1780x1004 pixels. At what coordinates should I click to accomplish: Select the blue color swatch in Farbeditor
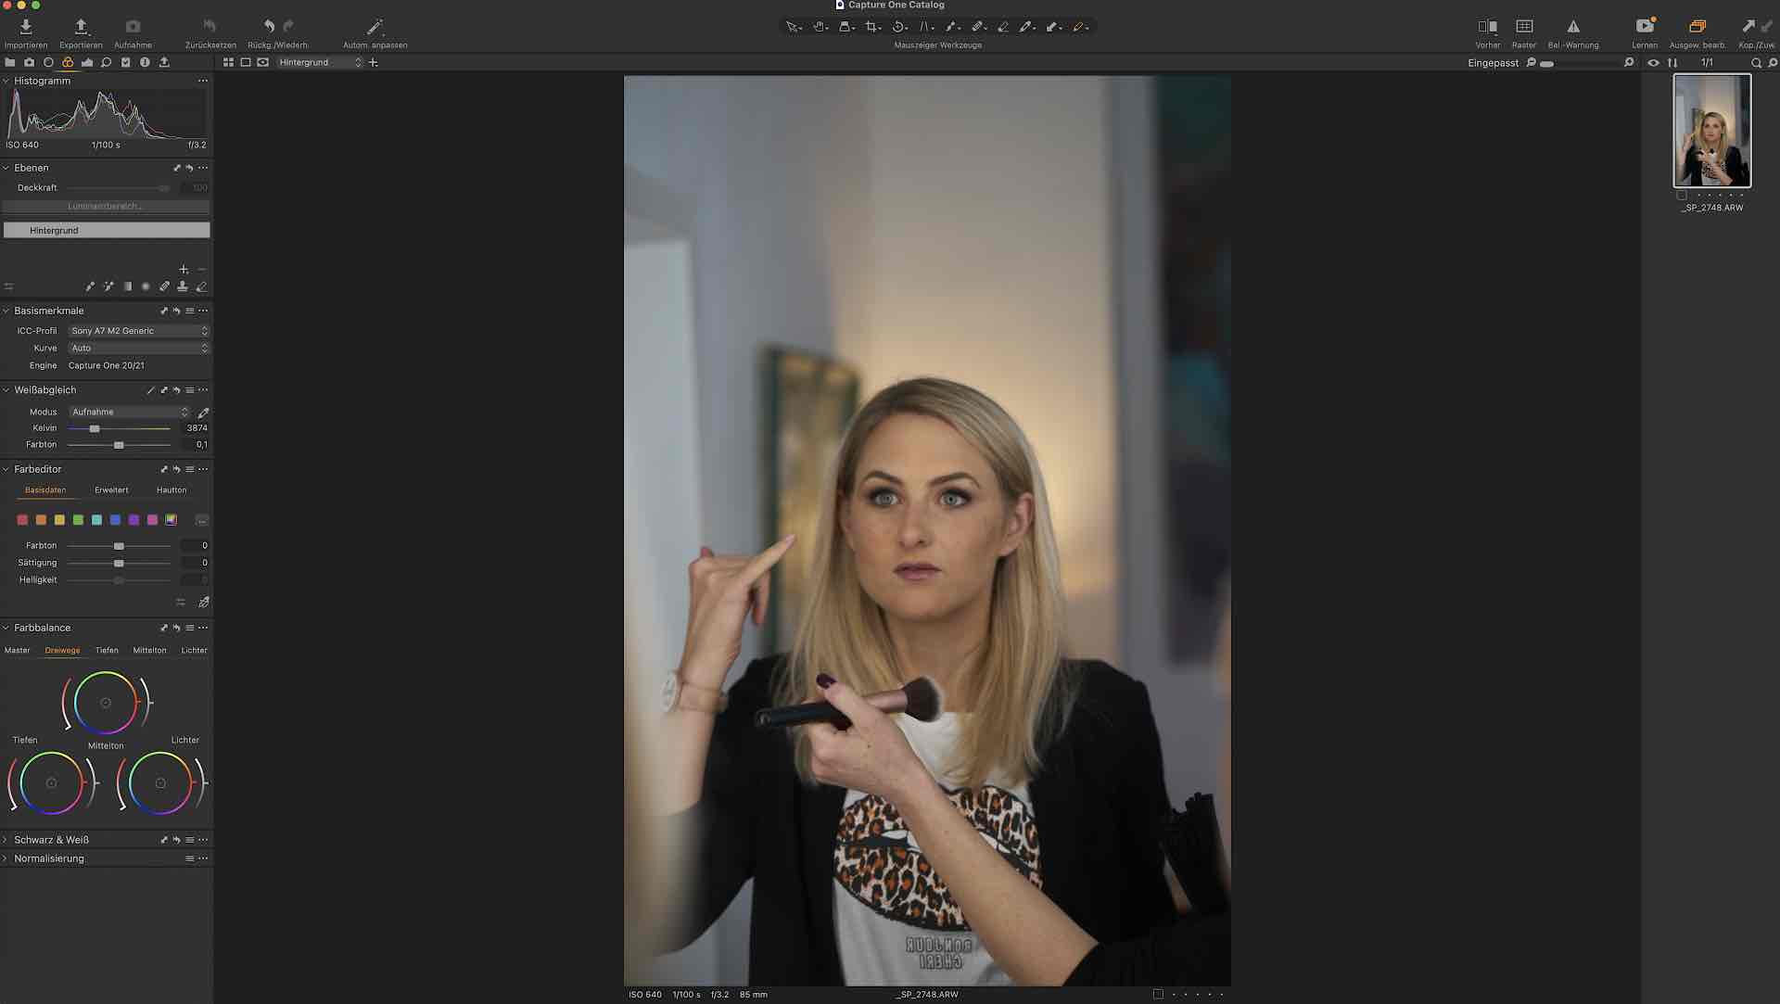pyautogui.click(x=115, y=520)
